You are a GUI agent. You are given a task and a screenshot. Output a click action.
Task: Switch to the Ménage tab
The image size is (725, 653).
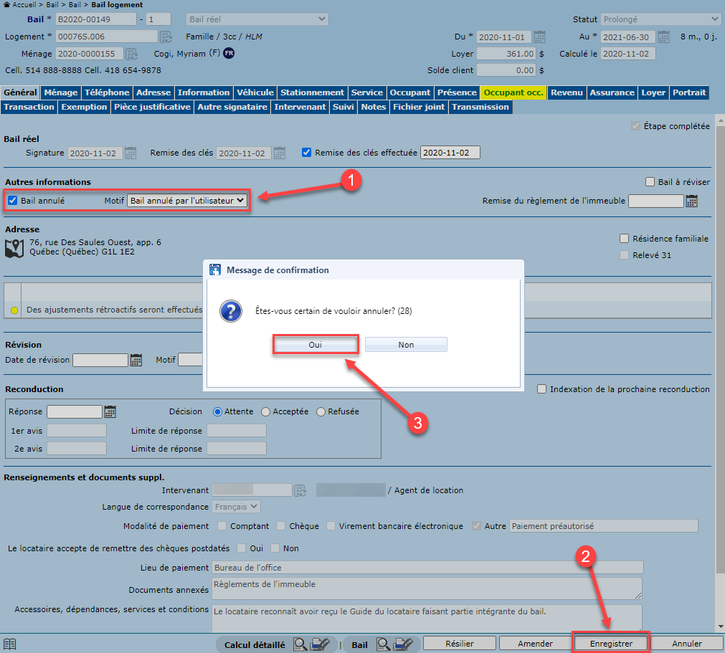tap(60, 92)
